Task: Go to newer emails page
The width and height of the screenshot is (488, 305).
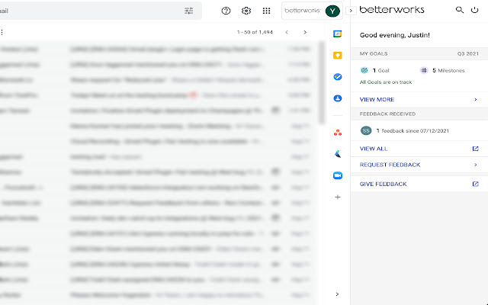Action: [287, 32]
